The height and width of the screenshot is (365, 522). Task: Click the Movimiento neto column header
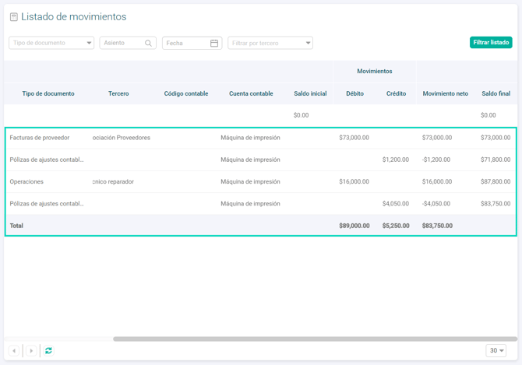tap(445, 93)
